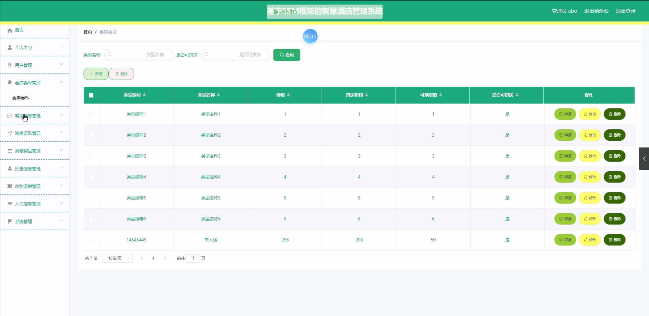Image resolution: width=649 pixels, height=316 pixels.
Task: Click the green 查询 search button
Action: pyautogui.click(x=287, y=55)
